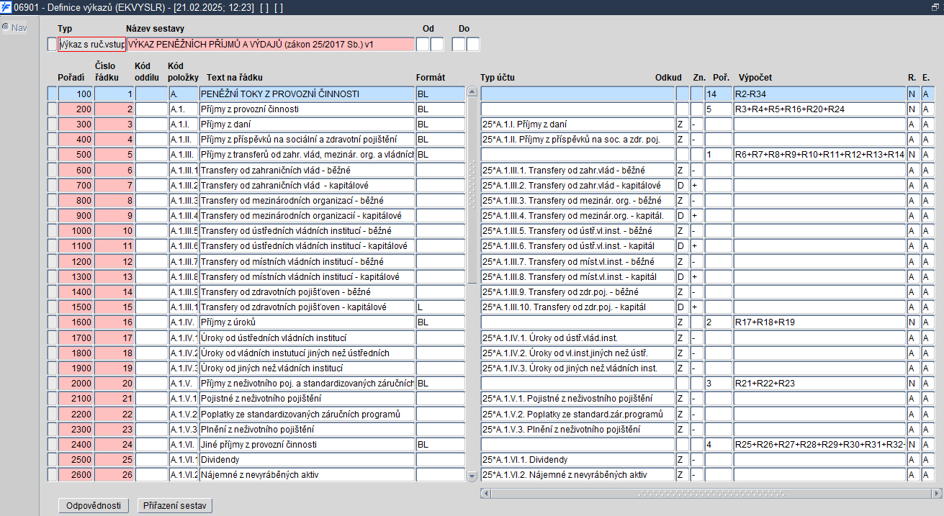Click the 'Výpočet' column header
Image resolution: width=944 pixels, height=516 pixels.
point(755,78)
